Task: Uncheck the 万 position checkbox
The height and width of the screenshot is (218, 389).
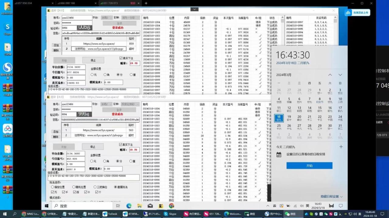Action: pyautogui.click(x=52, y=192)
